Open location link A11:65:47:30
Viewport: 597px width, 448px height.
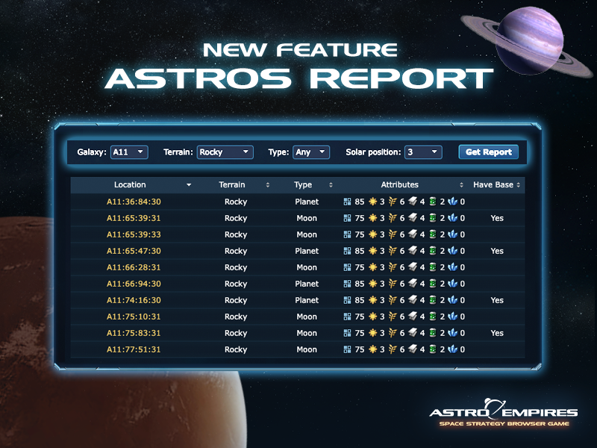[x=134, y=251]
